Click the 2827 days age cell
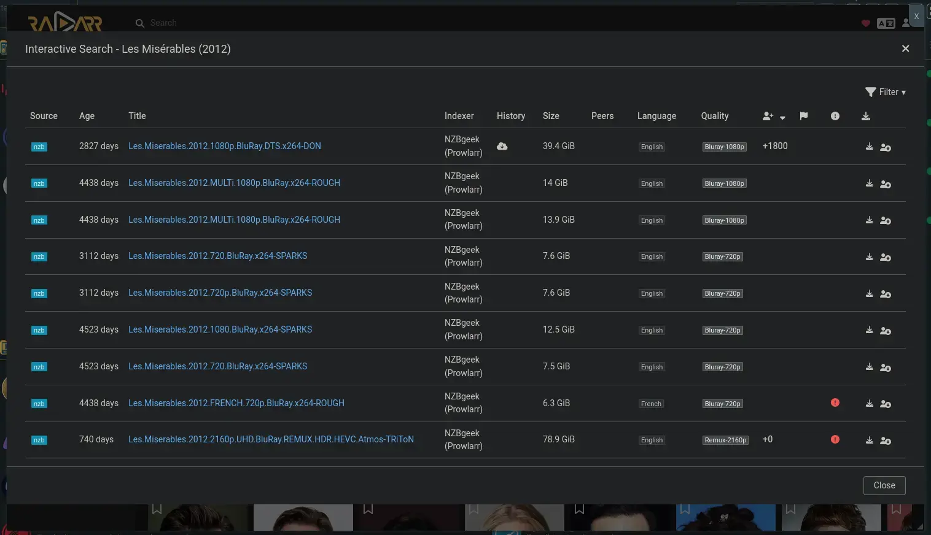931x535 pixels. pyautogui.click(x=99, y=146)
